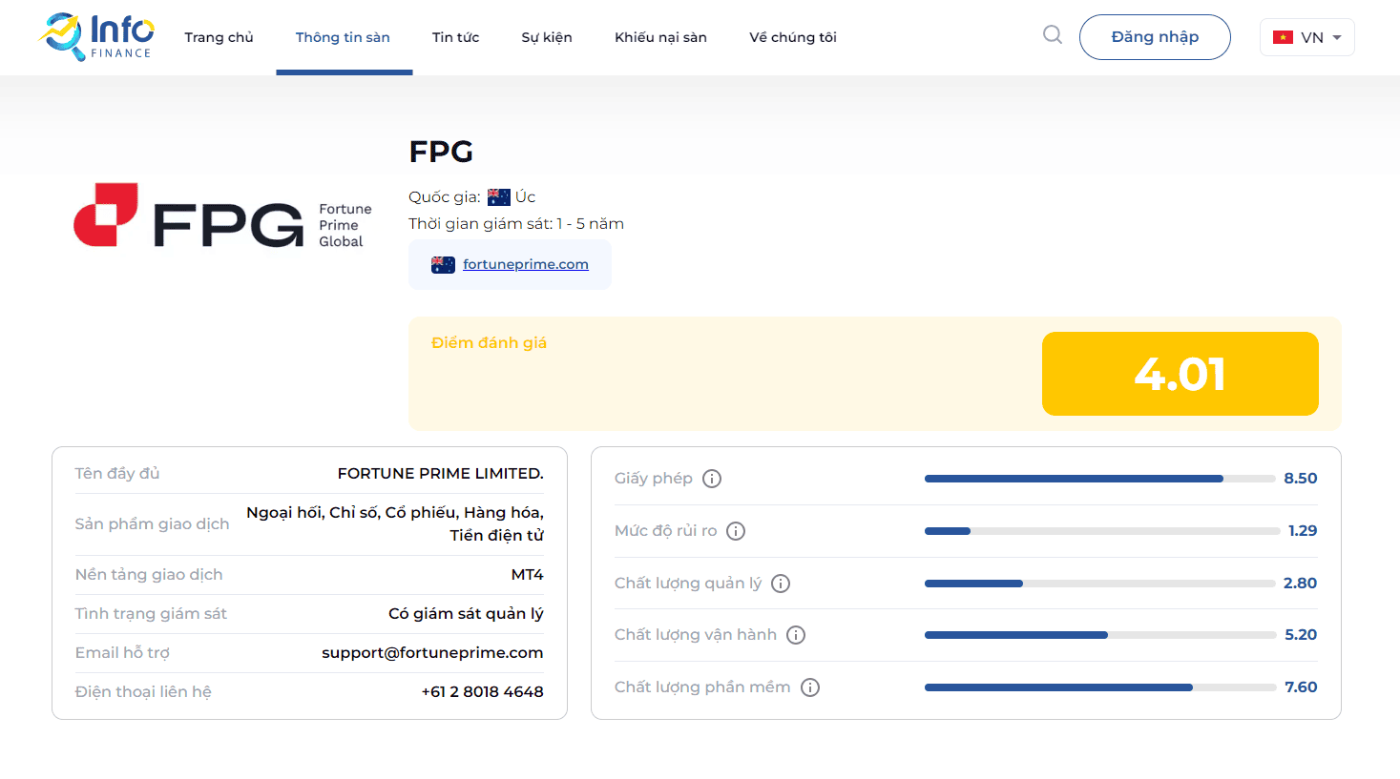Viewport: 1400px width, 779px height.
Task: Expand the VN language dropdown
Action: 1307,37
